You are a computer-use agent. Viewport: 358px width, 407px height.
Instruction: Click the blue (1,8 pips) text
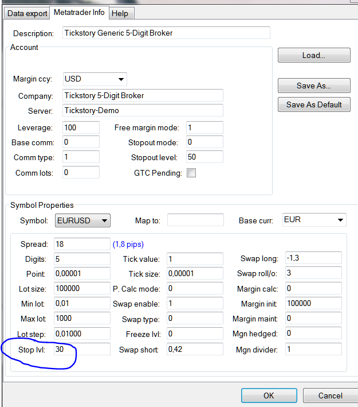pos(128,244)
